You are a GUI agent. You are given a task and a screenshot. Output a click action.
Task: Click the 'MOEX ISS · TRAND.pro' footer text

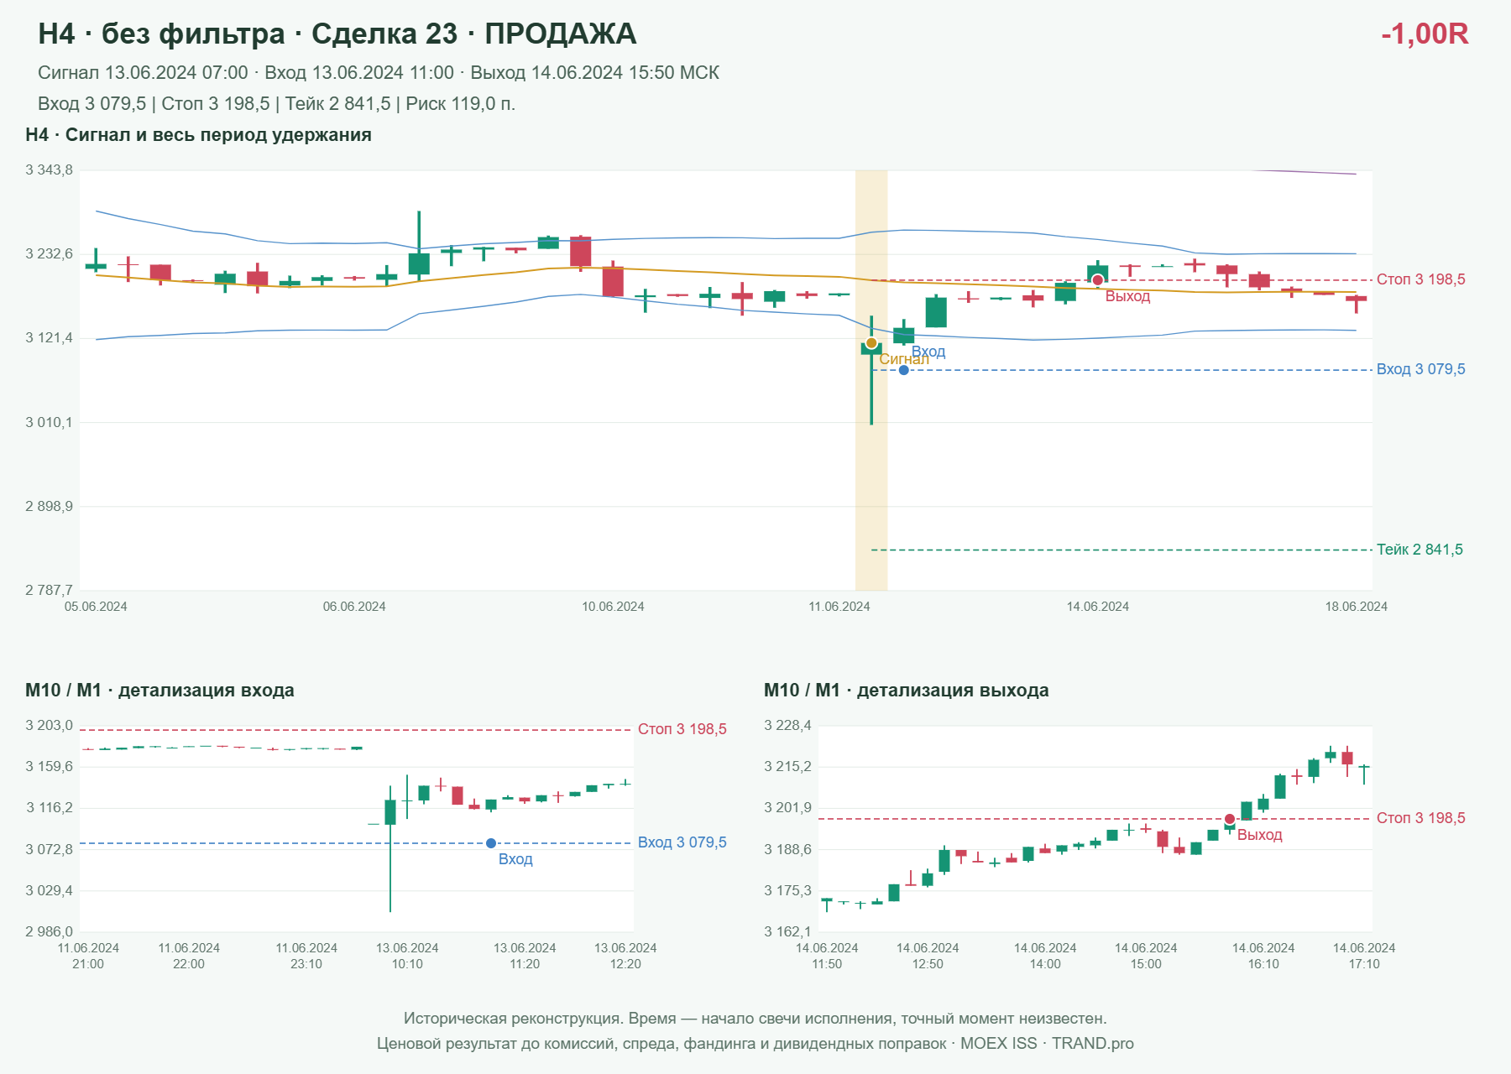point(1047,1044)
